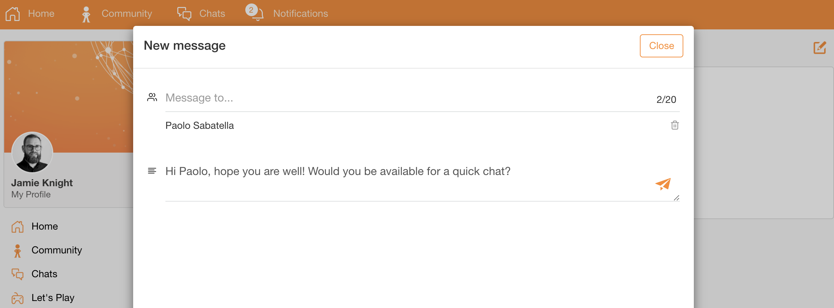Click the Home icon in top navigation bar
The image size is (834, 308).
13,14
